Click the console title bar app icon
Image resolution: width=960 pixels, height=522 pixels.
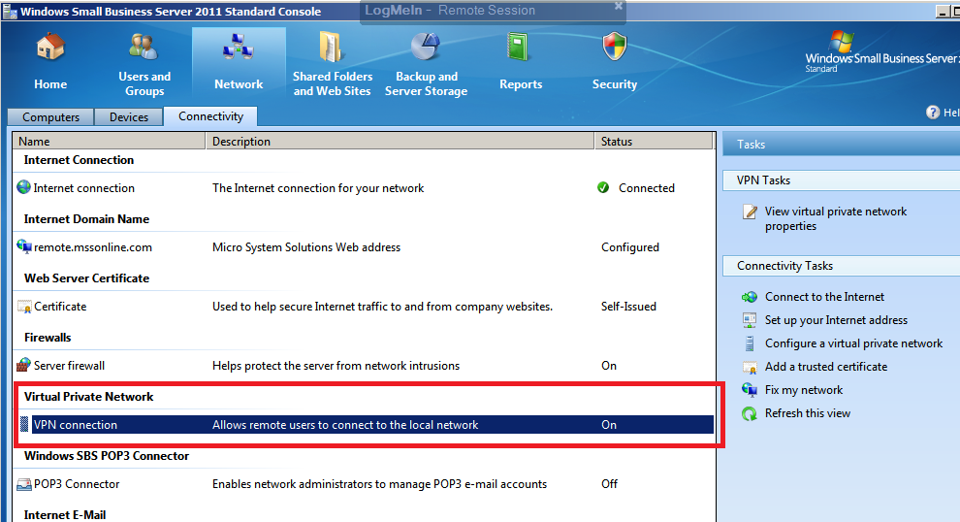click(x=10, y=11)
